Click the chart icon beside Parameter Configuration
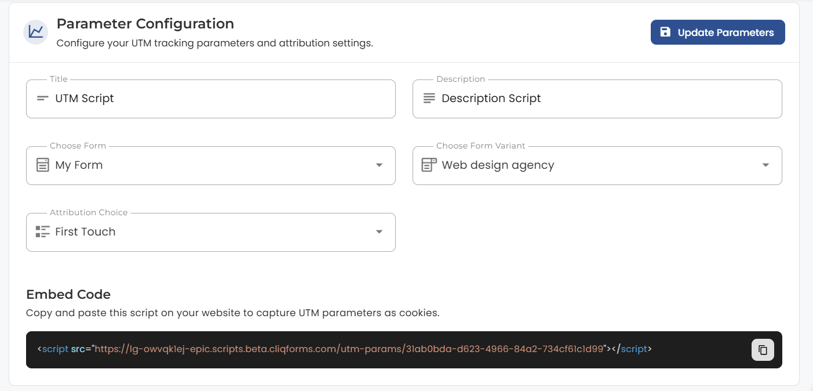The width and height of the screenshot is (813, 391). pos(35,32)
